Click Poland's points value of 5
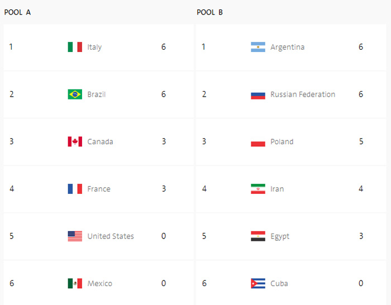The height and width of the screenshot is (305, 391). click(361, 141)
